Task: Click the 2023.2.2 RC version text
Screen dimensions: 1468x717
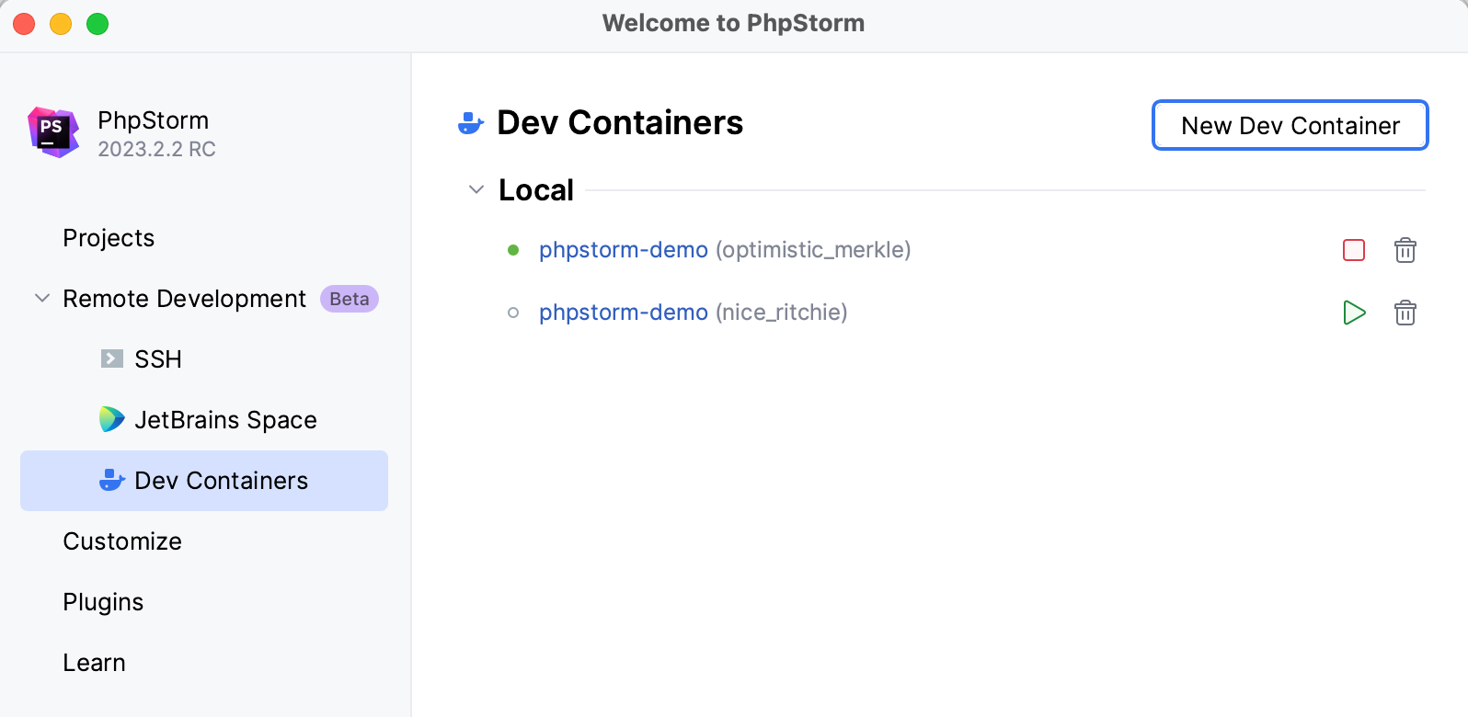Action: (x=156, y=149)
